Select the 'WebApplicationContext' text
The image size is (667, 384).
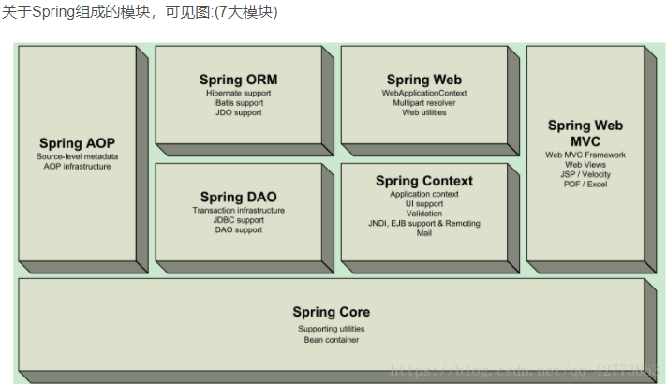coord(424,93)
